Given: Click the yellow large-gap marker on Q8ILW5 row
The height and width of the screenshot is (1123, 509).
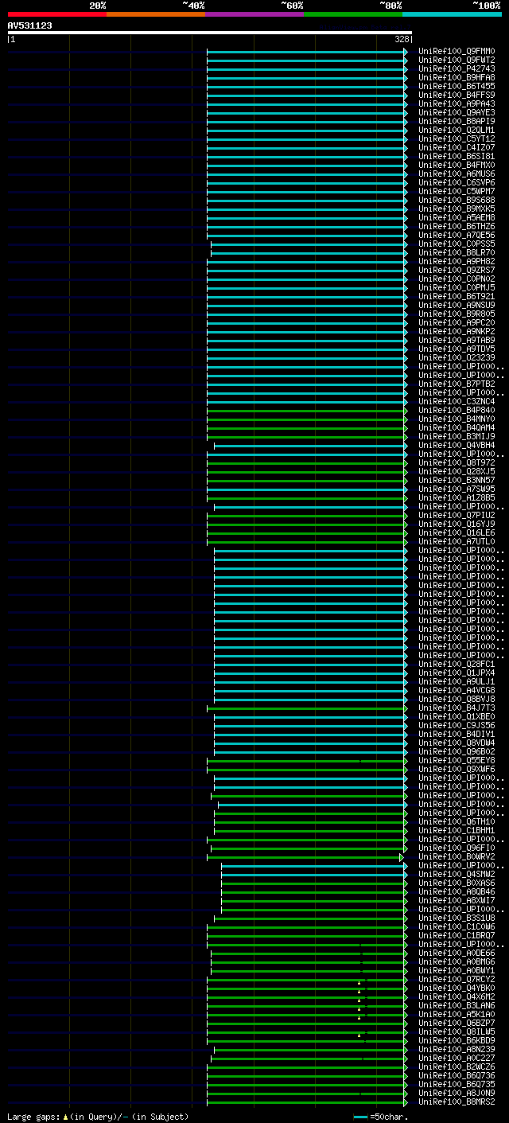Looking at the screenshot, I should 359,1035.
